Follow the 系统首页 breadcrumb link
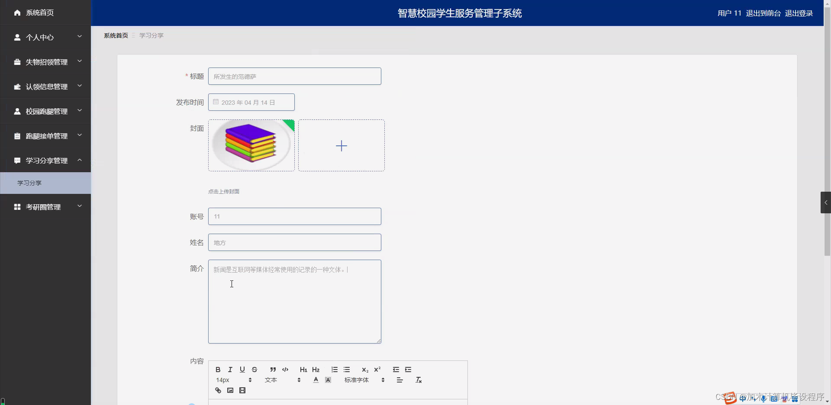Image resolution: width=831 pixels, height=405 pixels. pyautogui.click(x=115, y=35)
